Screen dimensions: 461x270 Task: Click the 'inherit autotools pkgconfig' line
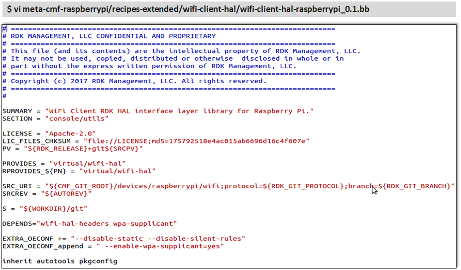pyautogui.click(x=60, y=261)
